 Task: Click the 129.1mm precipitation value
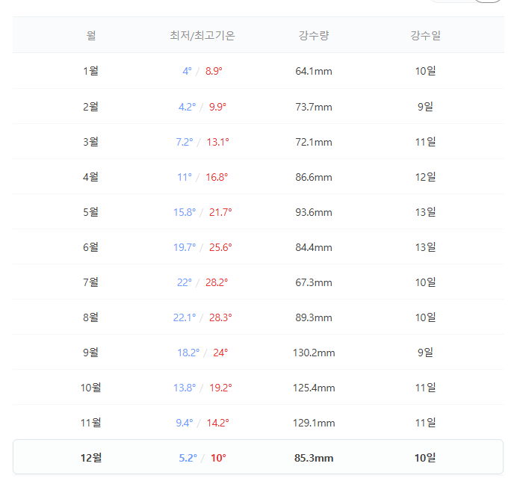click(314, 423)
